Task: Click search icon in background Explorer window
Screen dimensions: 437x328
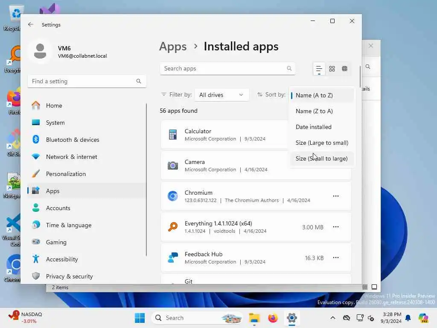Action: pyautogui.click(x=368, y=67)
